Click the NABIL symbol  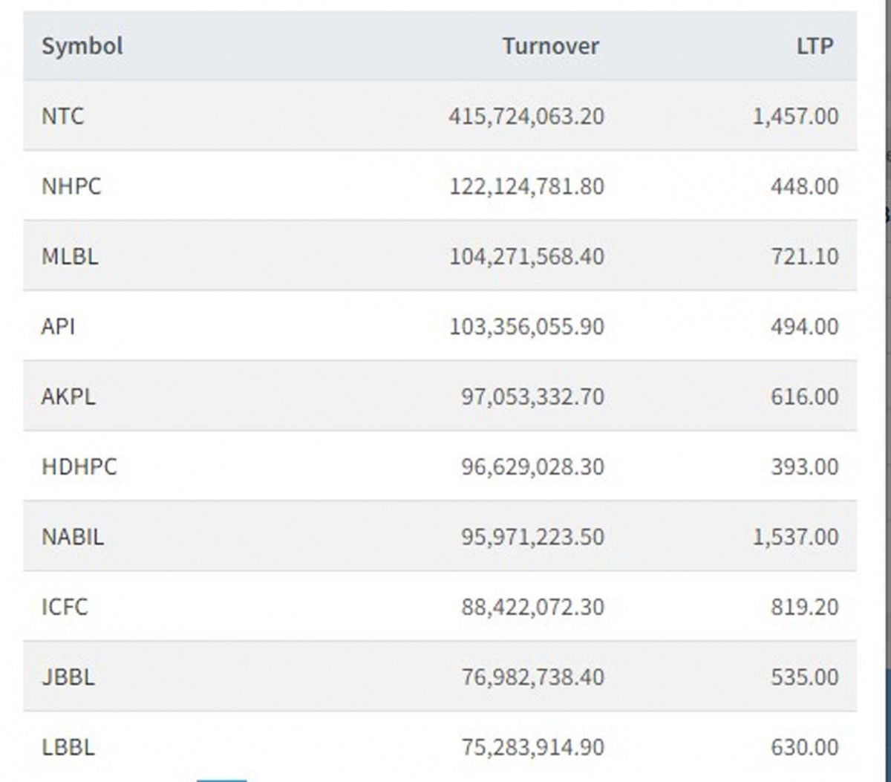pyautogui.click(x=73, y=537)
